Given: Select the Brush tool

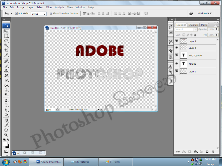Looking at the screenshot, I should (6, 66).
